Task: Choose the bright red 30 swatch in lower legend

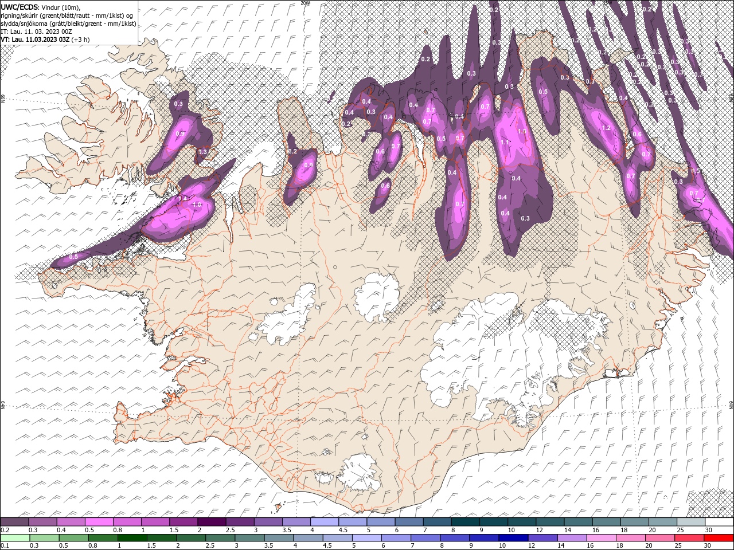Action: click(719, 538)
